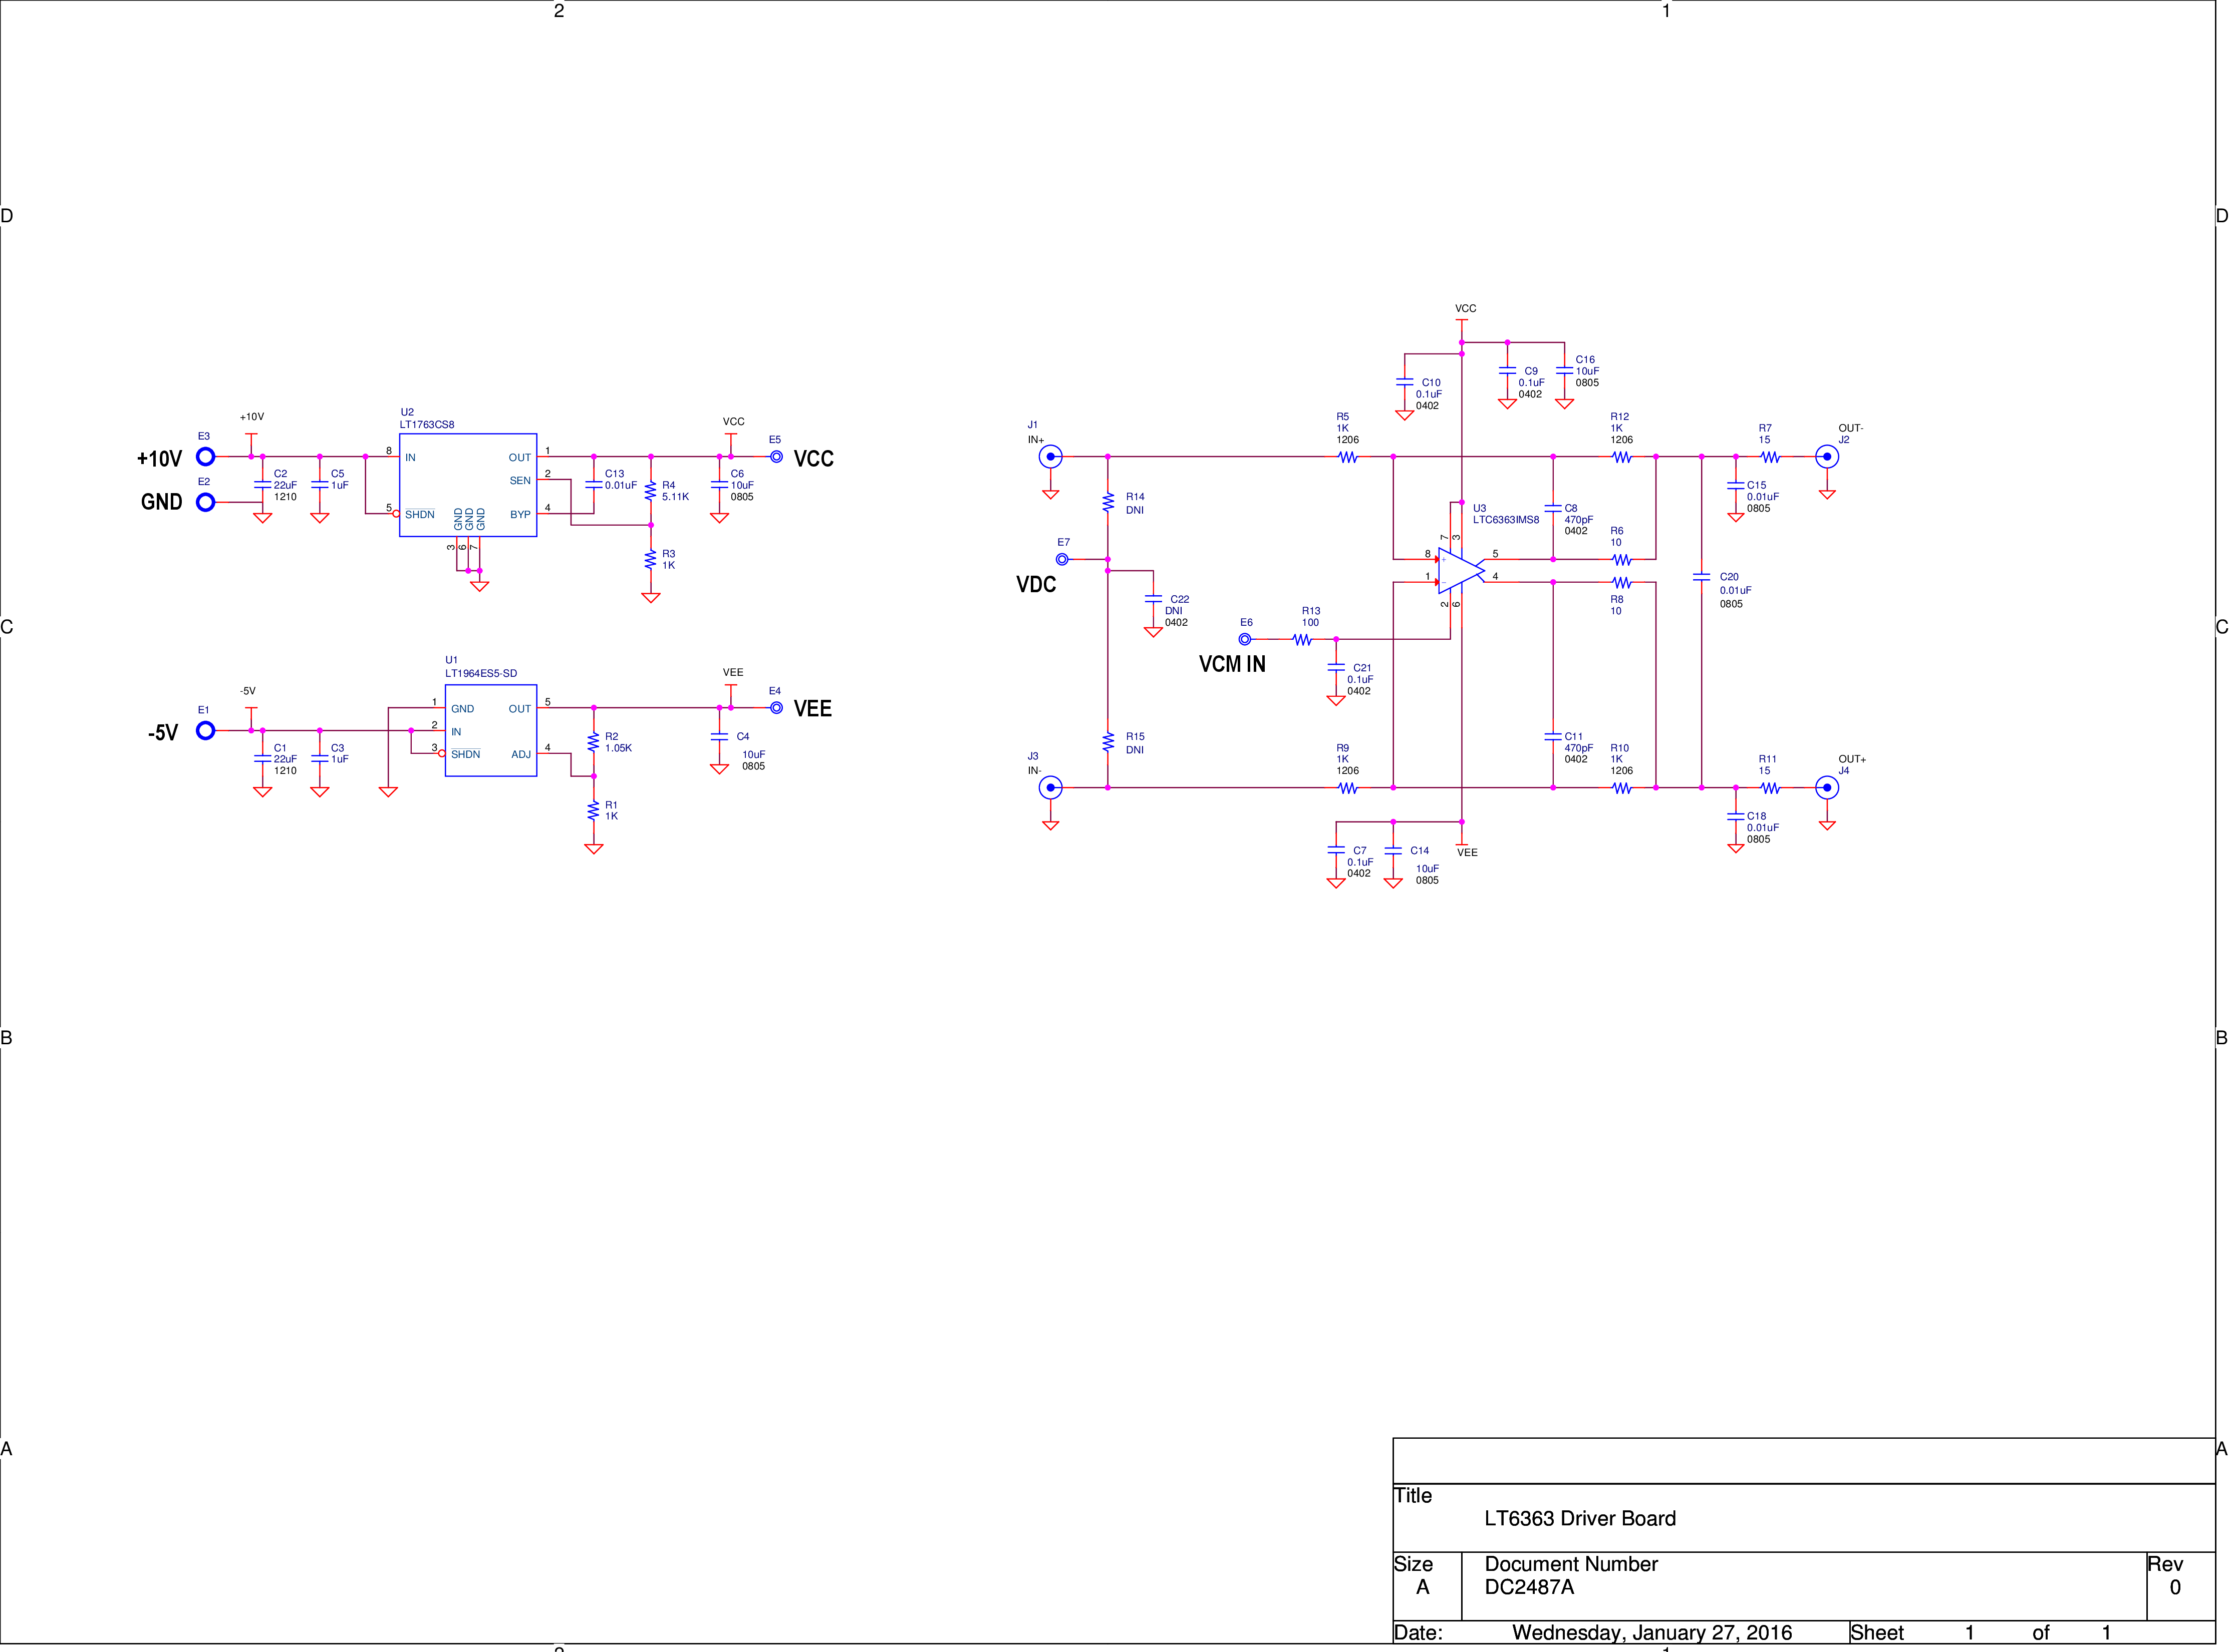2234x1652 pixels.
Task: Click the U1 LT1964ES5-SD regulator block
Action: (x=491, y=731)
